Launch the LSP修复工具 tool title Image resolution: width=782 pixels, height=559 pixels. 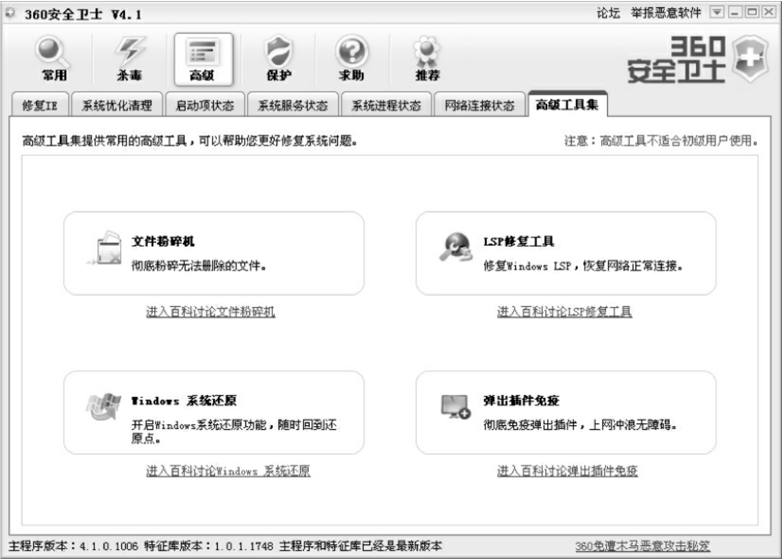[519, 241]
